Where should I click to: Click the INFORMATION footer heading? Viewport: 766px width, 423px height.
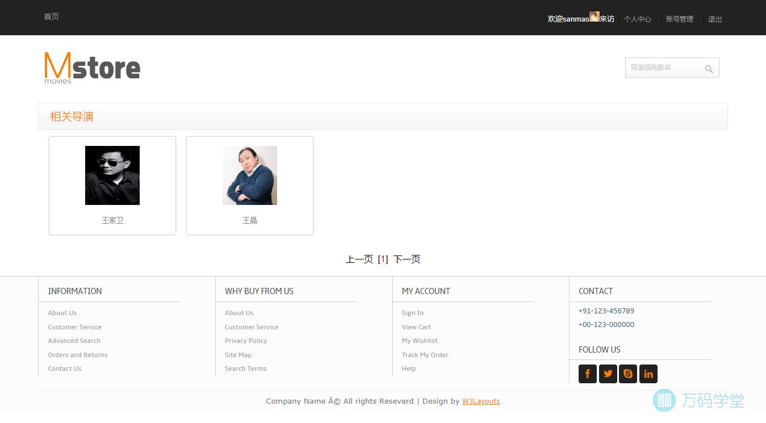point(75,291)
